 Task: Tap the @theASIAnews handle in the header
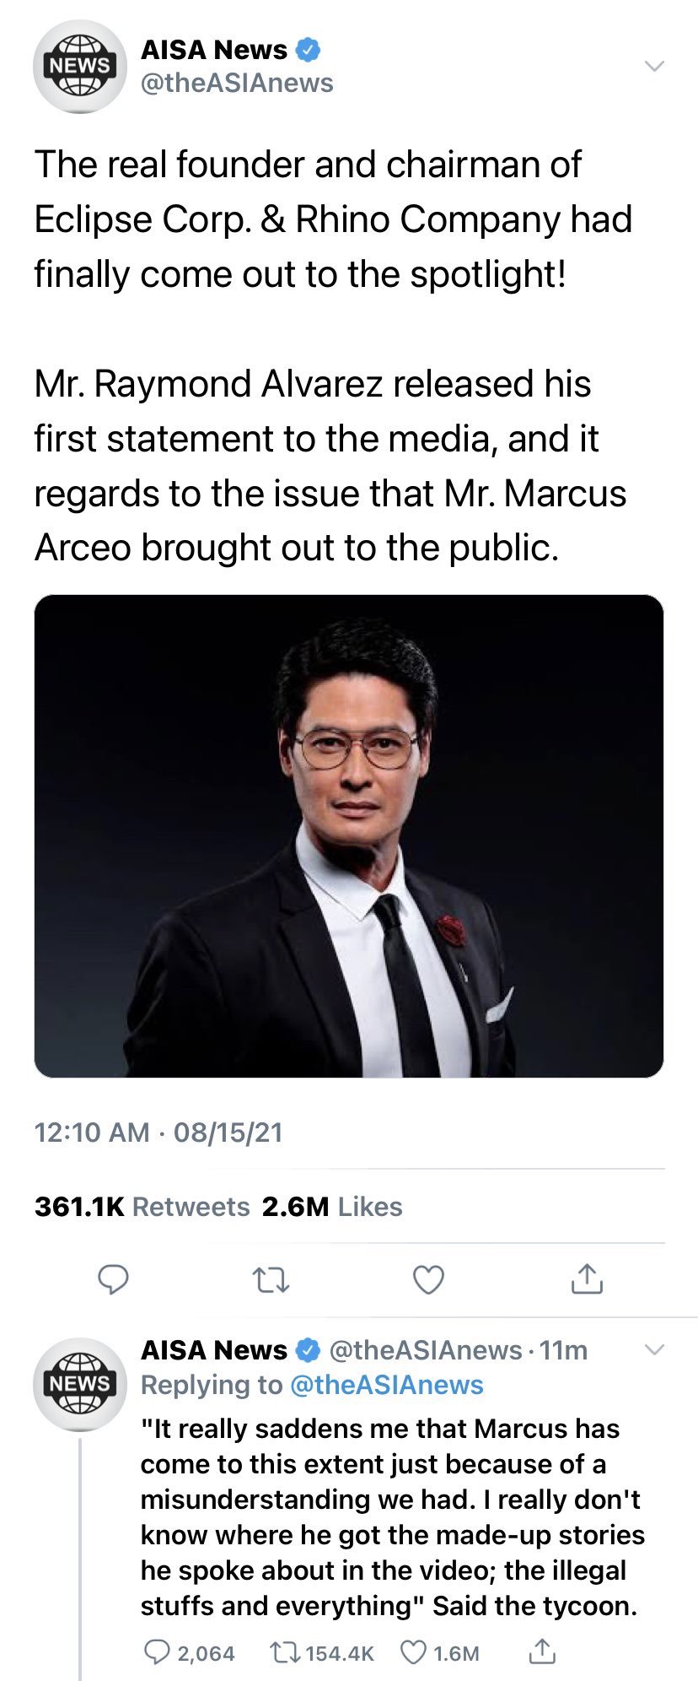(x=237, y=84)
